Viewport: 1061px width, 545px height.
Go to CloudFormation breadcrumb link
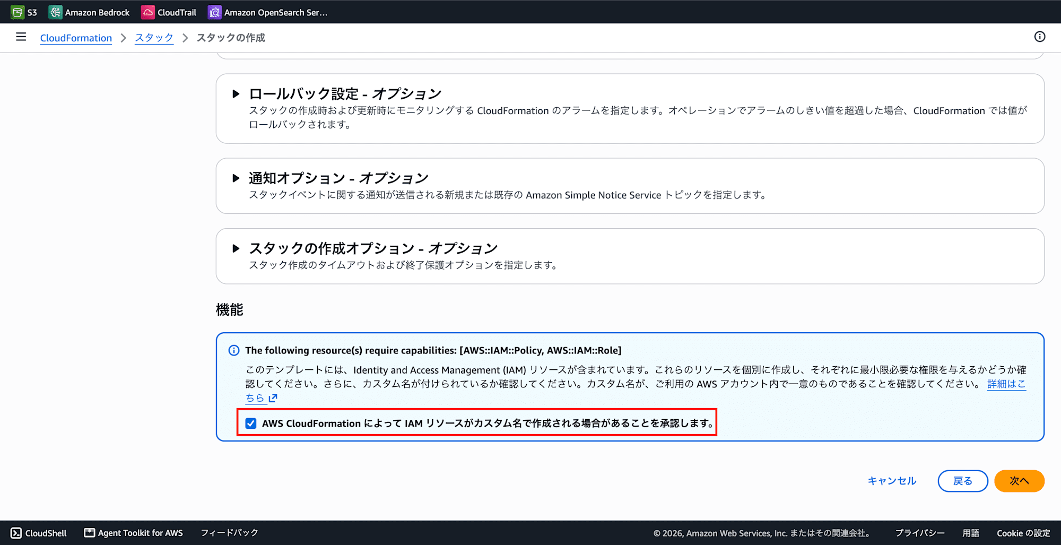click(x=76, y=38)
